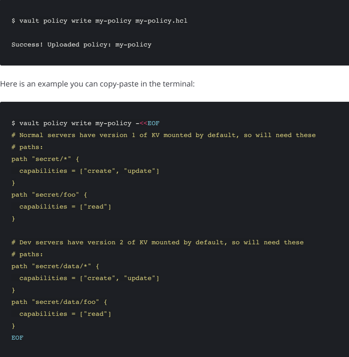Click "create" capability under the secret/* path
This screenshot has height=357, width=349.
(100, 171)
